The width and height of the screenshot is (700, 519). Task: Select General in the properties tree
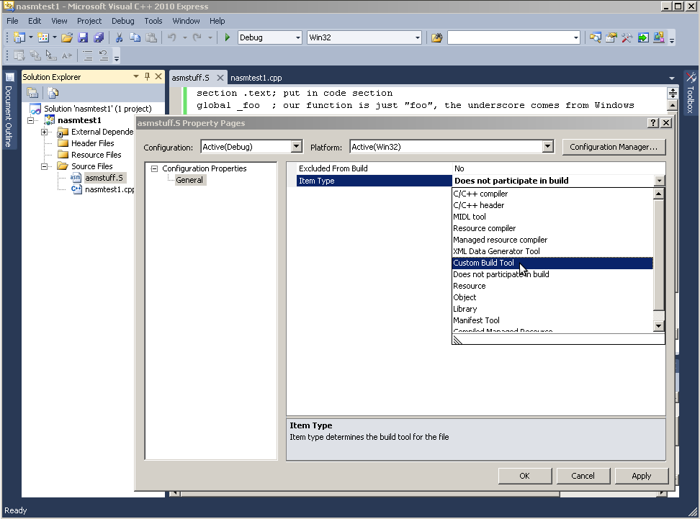[189, 180]
